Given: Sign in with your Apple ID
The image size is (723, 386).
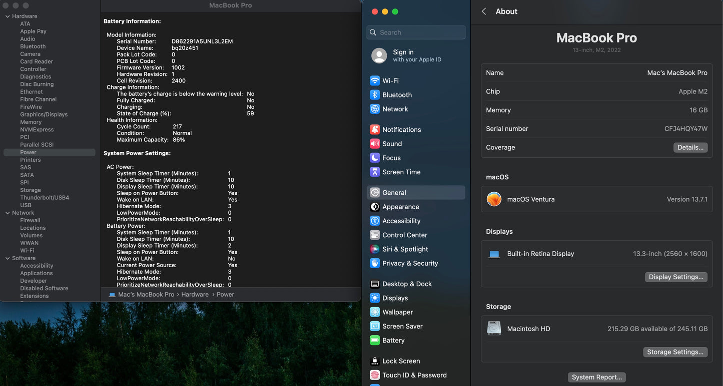Looking at the screenshot, I should (417, 55).
